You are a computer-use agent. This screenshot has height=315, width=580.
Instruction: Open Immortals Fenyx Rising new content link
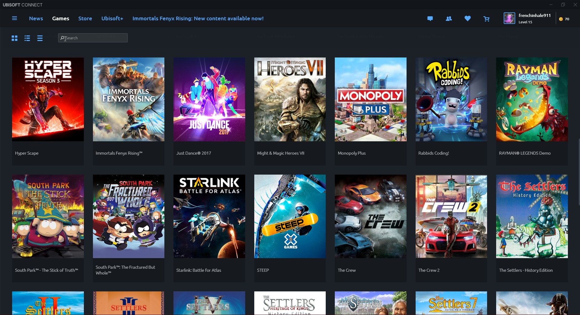pyautogui.click(x=198, y=18)
